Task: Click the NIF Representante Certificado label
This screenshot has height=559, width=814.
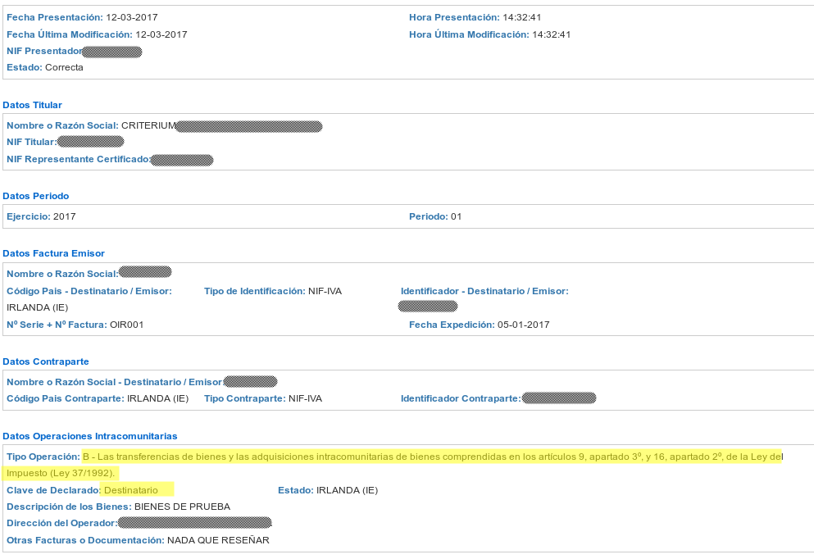Action: 79,159
